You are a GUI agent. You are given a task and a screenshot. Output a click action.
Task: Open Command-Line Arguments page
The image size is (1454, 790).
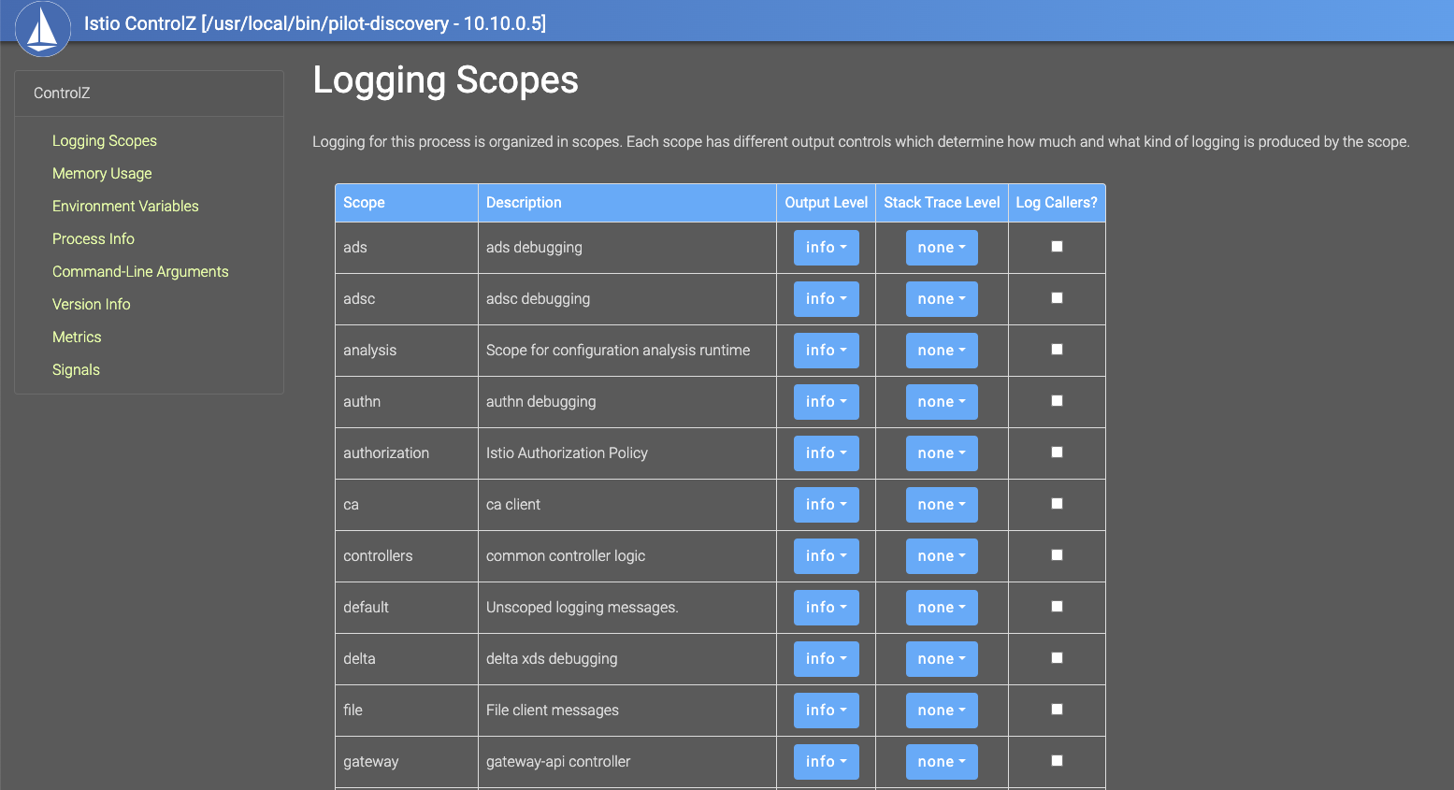point(140,271)
